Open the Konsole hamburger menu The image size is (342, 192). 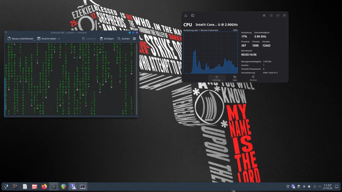pyautogui.click(x=135, y=39)
